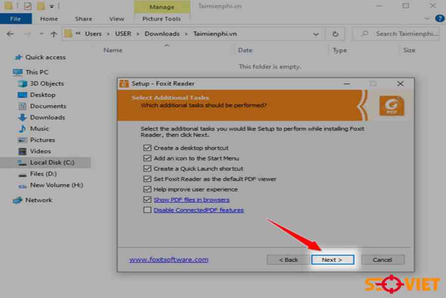Click the Videos film icon
This screenshot has width=446, height=298.
(x=22, y=151)
